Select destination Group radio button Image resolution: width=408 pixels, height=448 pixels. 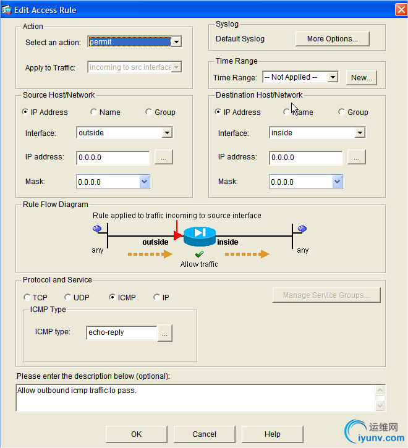click(342, 112)
